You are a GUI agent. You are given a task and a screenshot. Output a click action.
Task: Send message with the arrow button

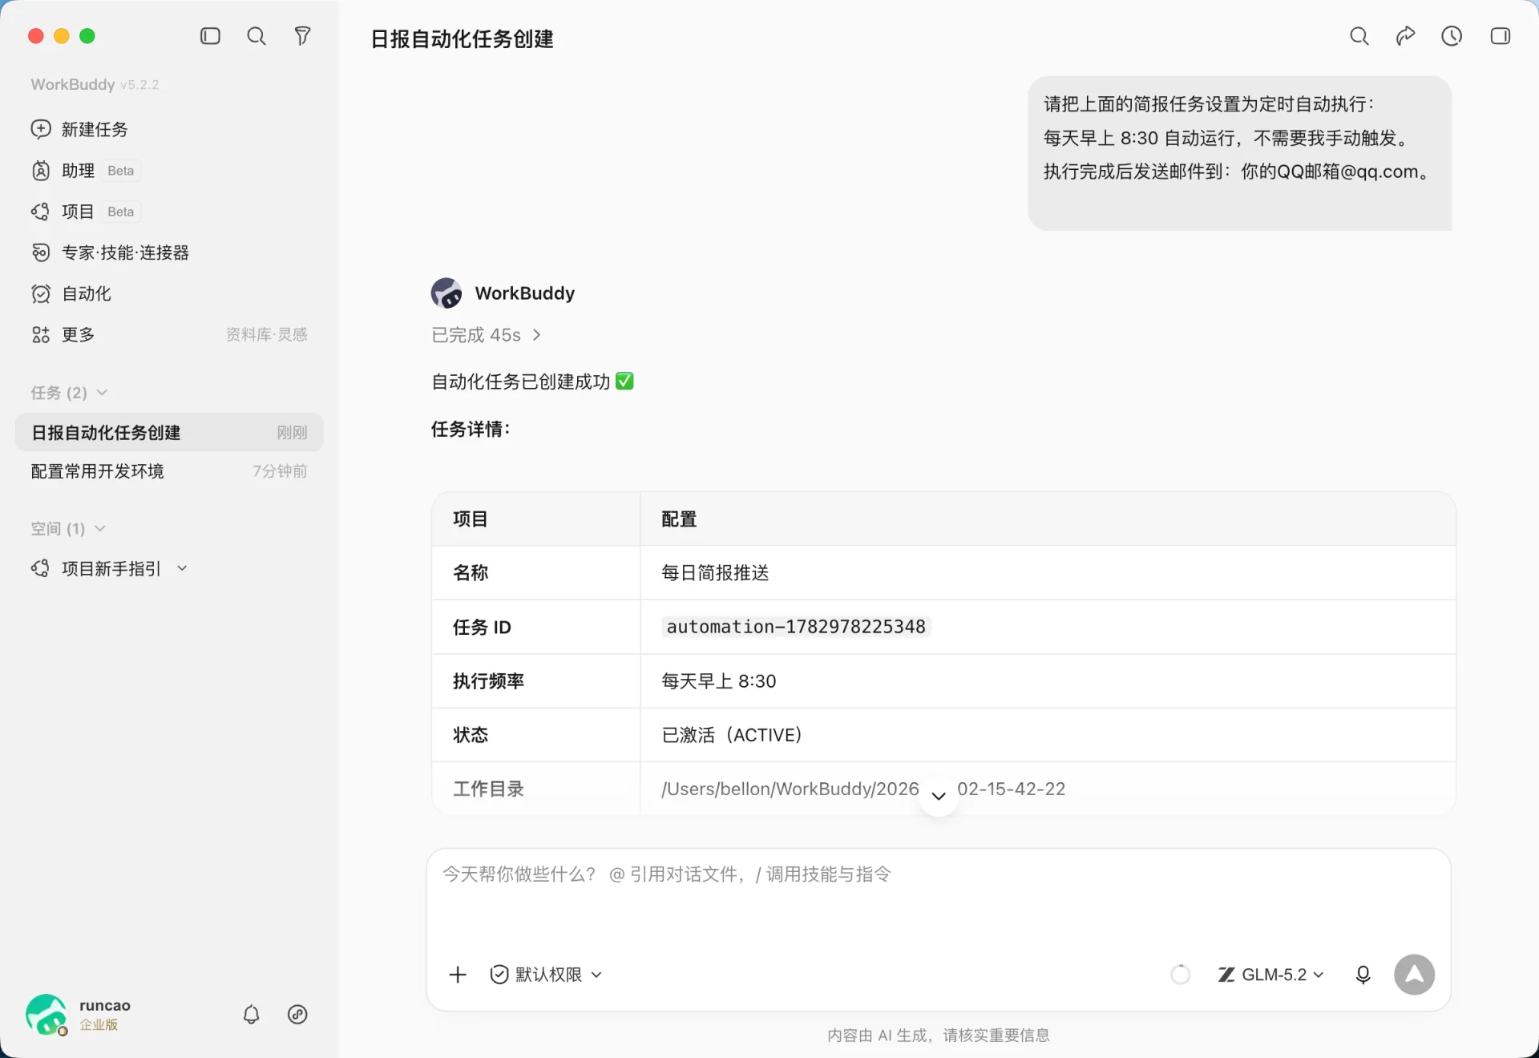1415,975
